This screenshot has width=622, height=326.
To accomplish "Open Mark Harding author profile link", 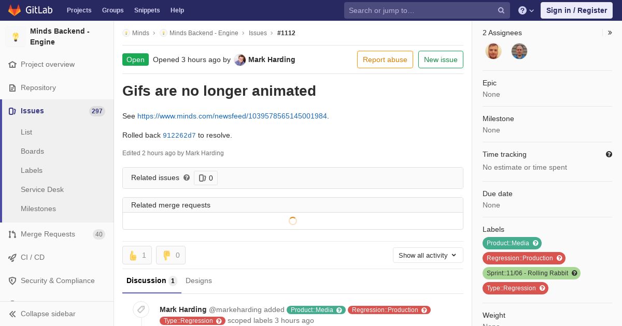I will (272, 60).
